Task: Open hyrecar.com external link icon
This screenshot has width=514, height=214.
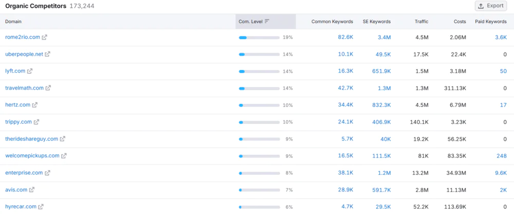Action: point(41,207)
